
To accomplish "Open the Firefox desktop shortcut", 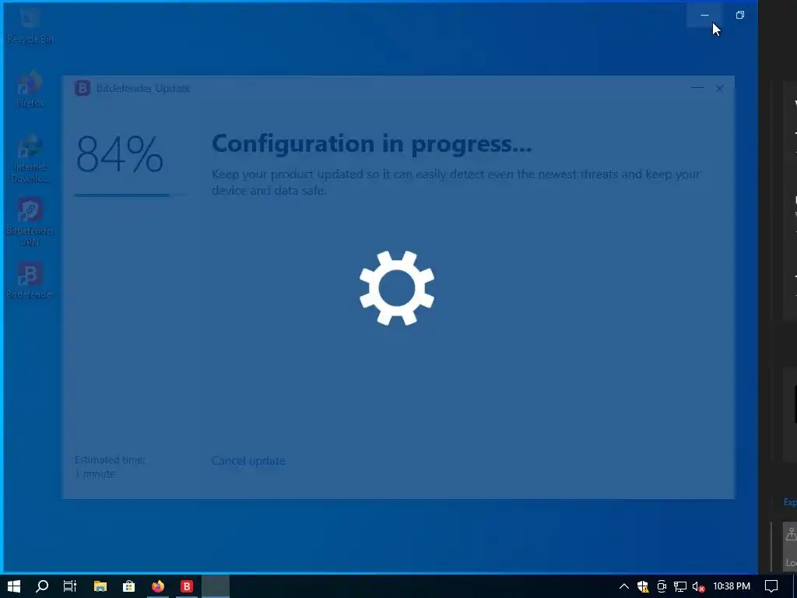I will tap(30, 89).
